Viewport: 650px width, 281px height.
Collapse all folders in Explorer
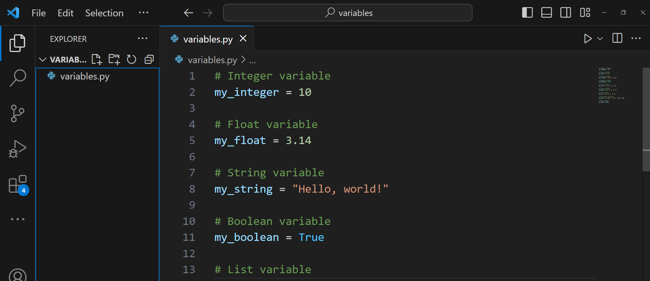149,59
